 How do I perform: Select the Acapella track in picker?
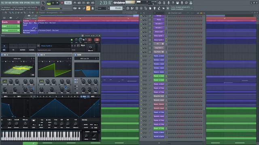coord(11,22)
